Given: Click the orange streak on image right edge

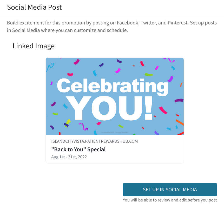Looking at the screenshot, I should click(x=180, y=122).
